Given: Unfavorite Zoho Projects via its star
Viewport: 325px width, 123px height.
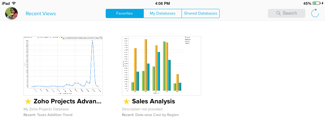Looking at the screenshot, I should [28, 101].
